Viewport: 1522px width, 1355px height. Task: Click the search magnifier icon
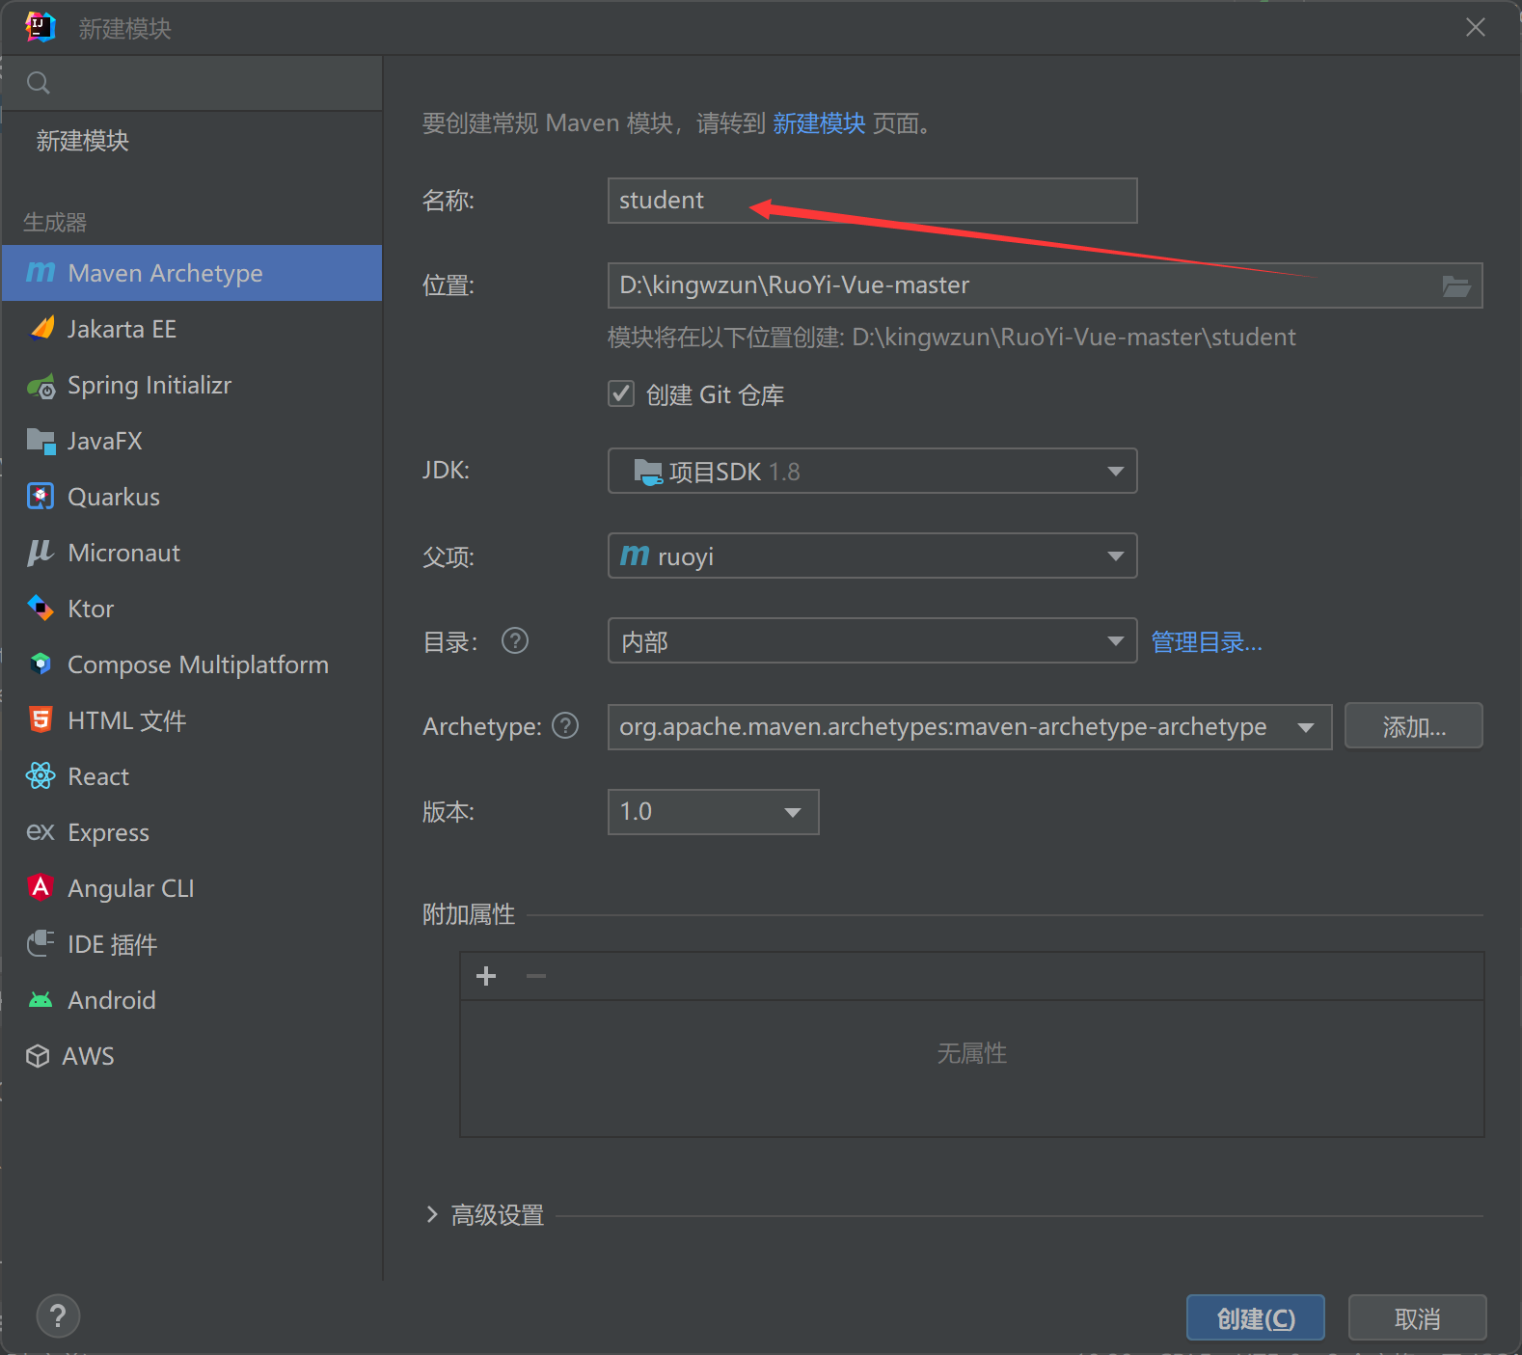pos(39,83)
